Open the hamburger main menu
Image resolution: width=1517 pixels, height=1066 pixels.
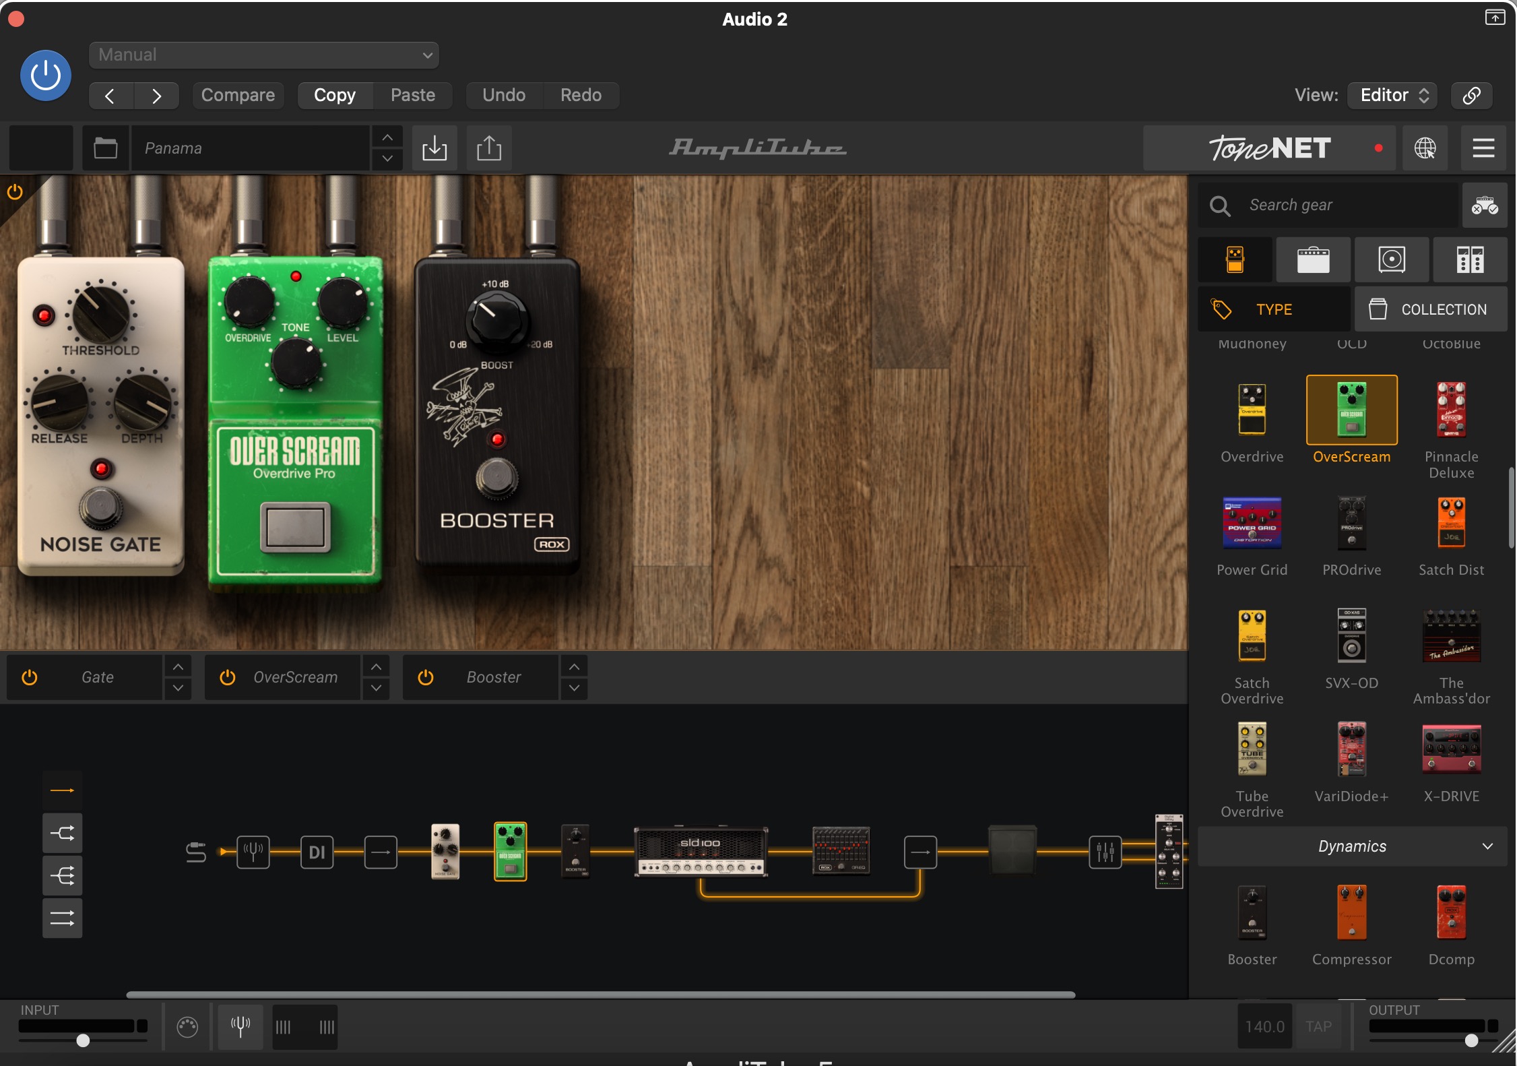tap(1483, 148)
